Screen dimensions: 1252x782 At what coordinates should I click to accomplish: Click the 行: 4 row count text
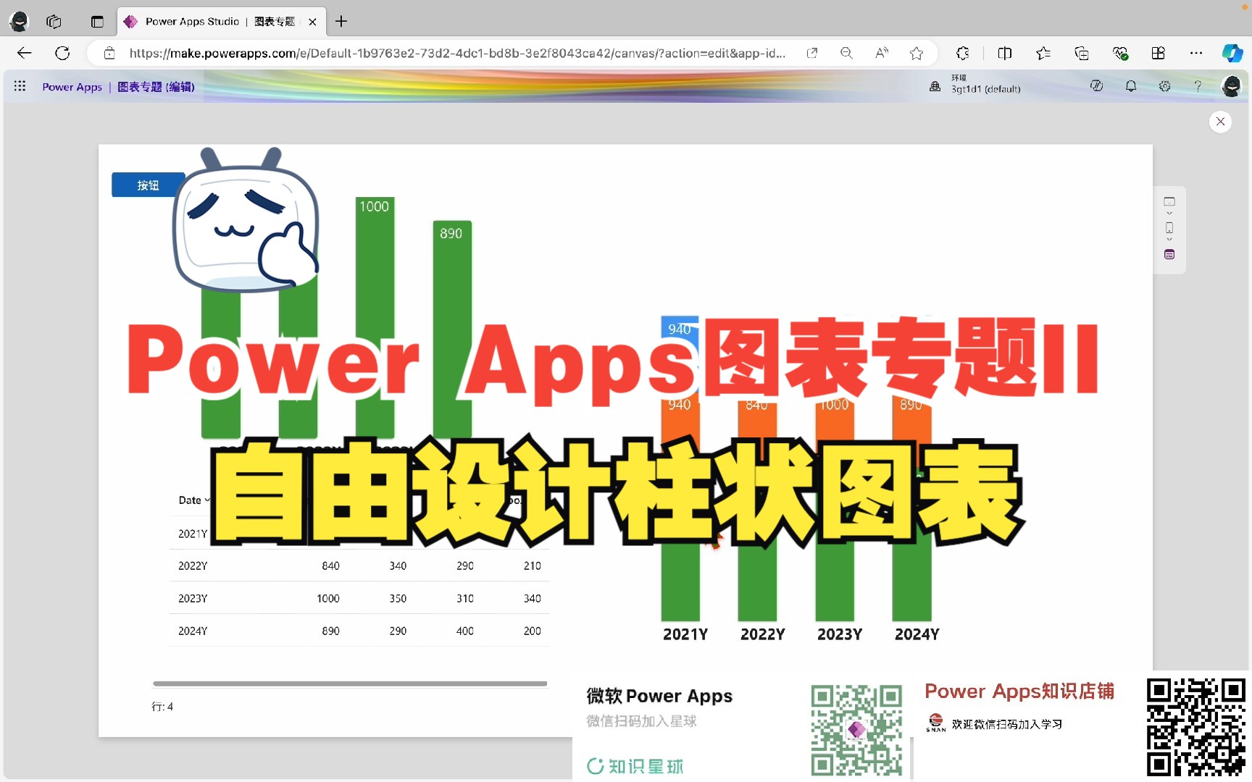coord(162,707)
